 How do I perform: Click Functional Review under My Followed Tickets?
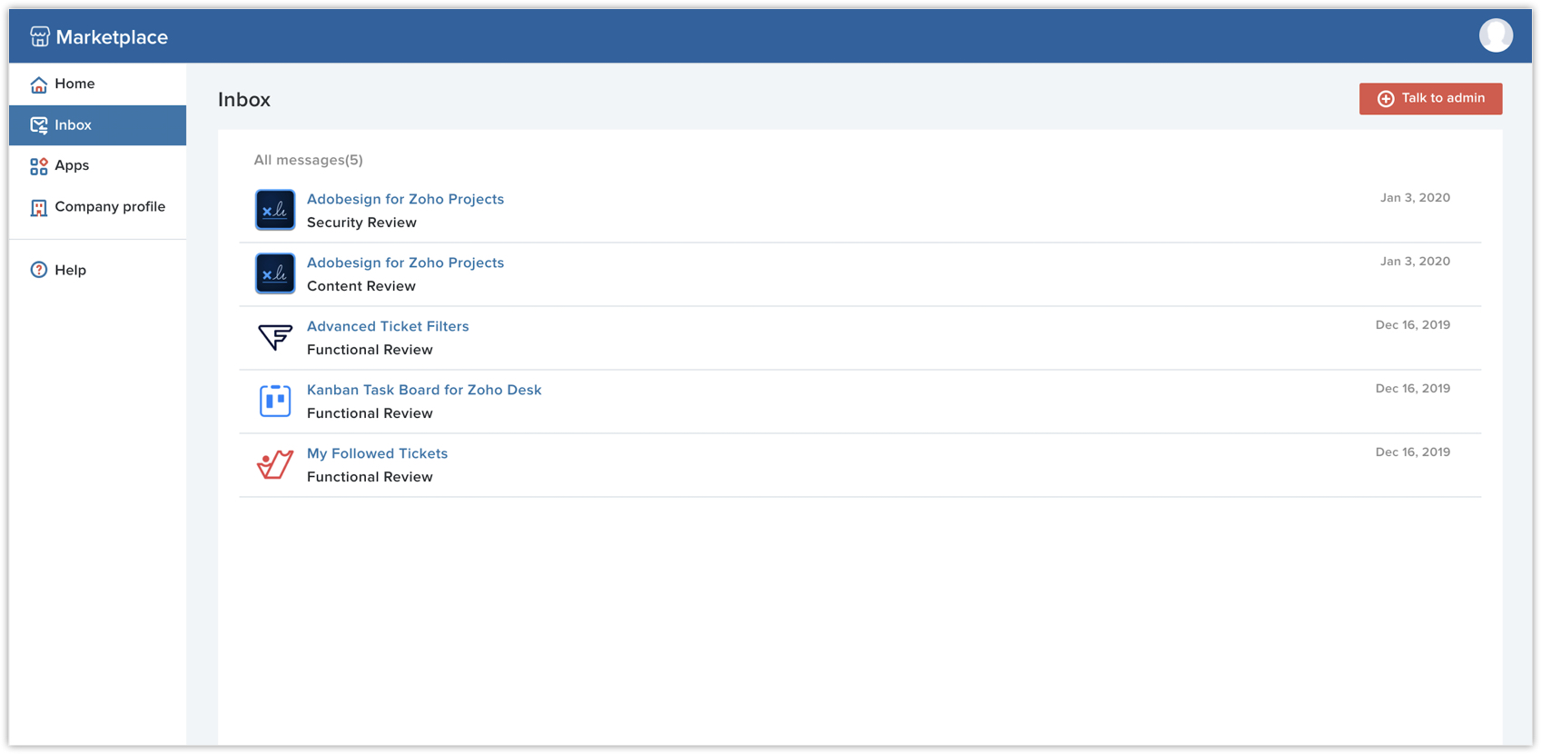[x=370, y=477]
